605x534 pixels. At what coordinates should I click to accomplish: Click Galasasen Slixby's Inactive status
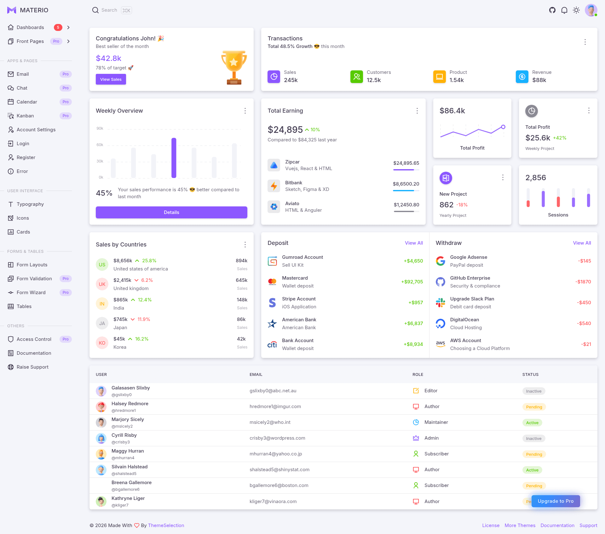[533, 391]
